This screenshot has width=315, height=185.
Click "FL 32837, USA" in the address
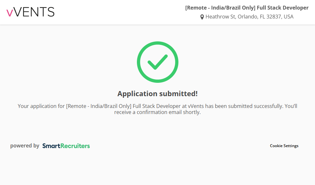(276, 17)
